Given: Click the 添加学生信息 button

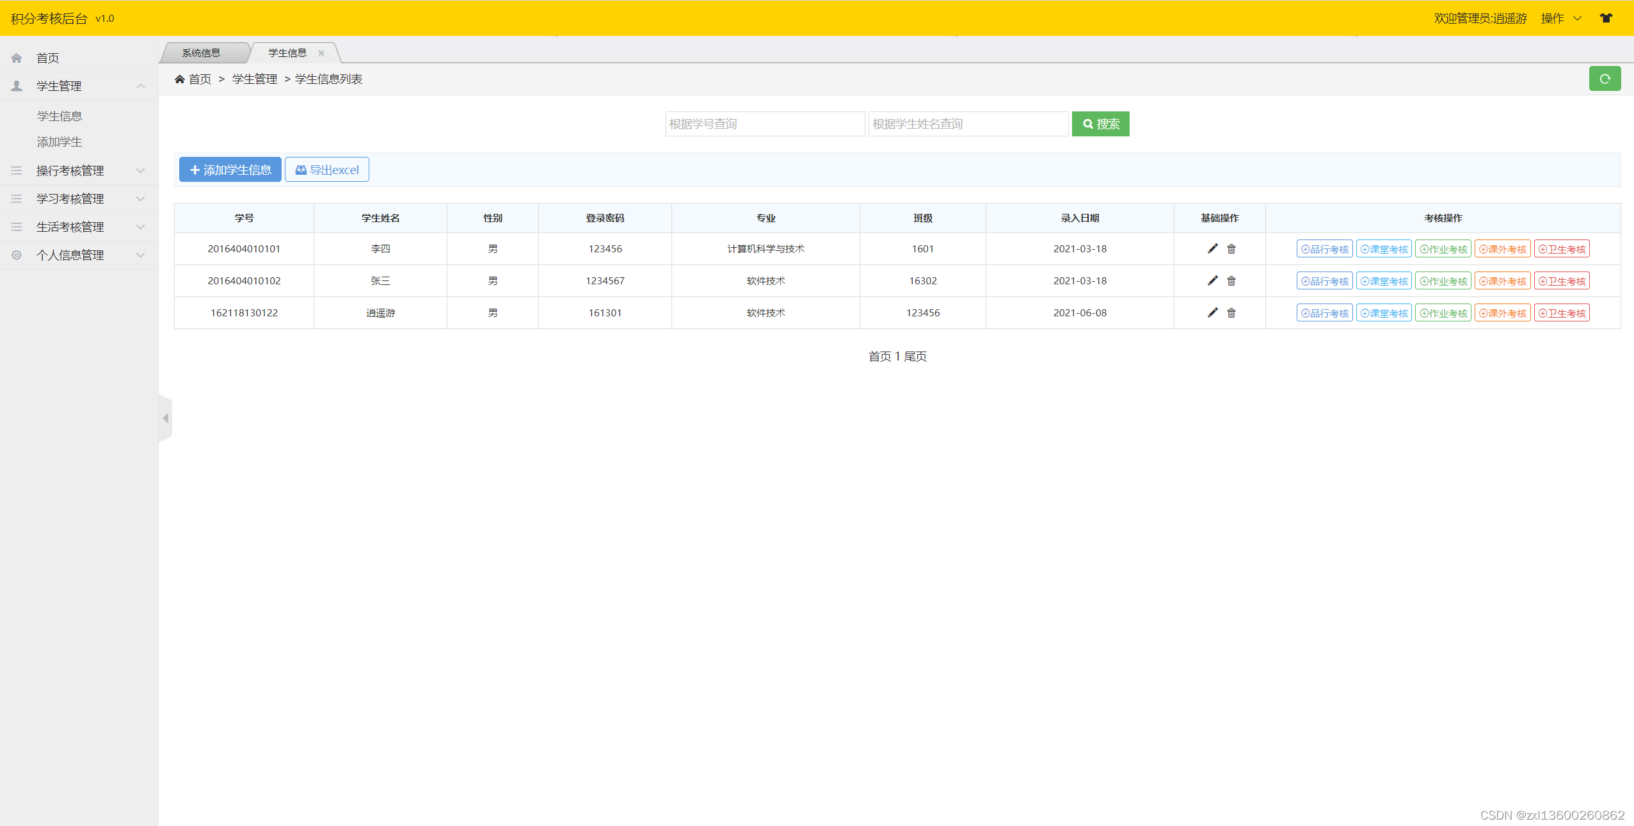Looking at the screenshot, I should tap(230, 170).
